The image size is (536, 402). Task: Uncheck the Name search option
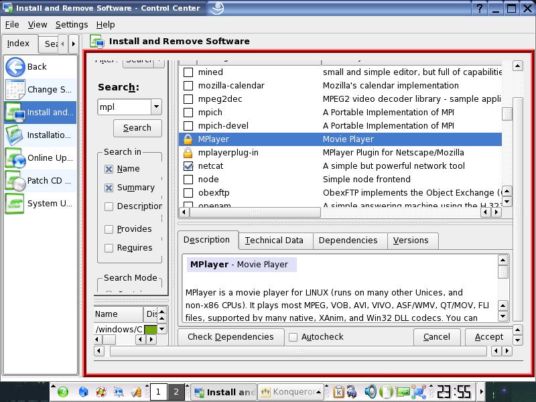[109, 170]
